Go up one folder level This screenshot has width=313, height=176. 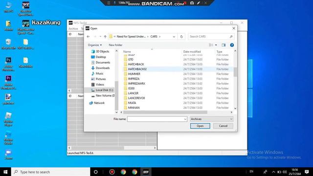click(105, 37)
